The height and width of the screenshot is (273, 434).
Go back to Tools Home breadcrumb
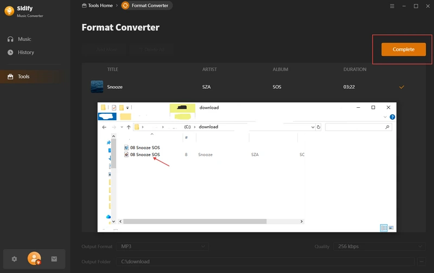[x=98, y=5]
